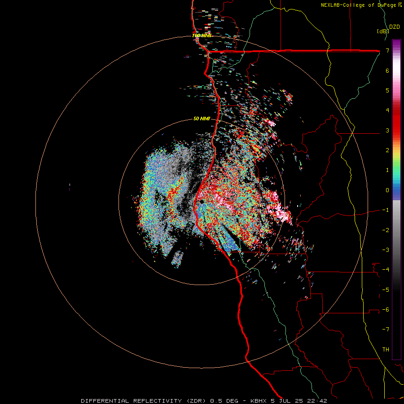Click the -7 value on the color scale

386,329
